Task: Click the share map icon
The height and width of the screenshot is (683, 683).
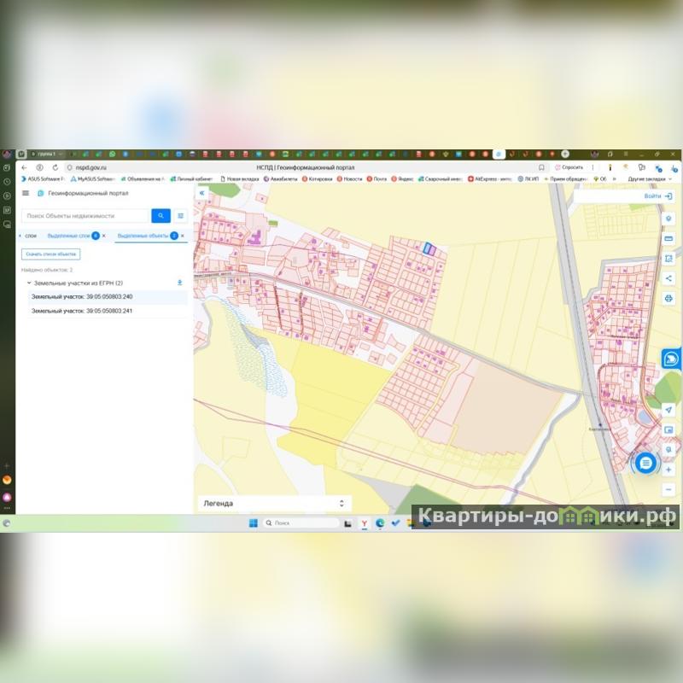Action: coord(668,278)
